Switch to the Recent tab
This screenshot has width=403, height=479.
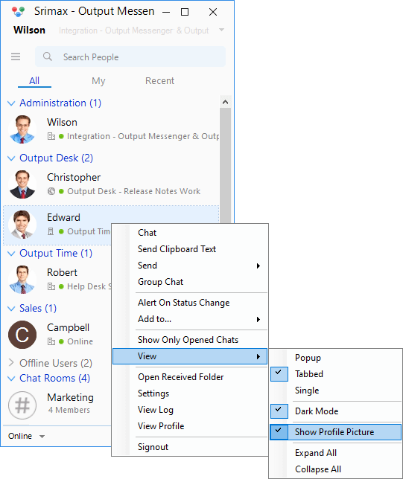pos(159,80)
